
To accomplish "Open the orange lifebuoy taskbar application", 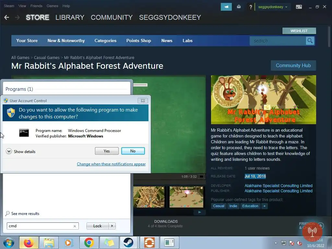I will pyautogui.click(x=149, y=243).
